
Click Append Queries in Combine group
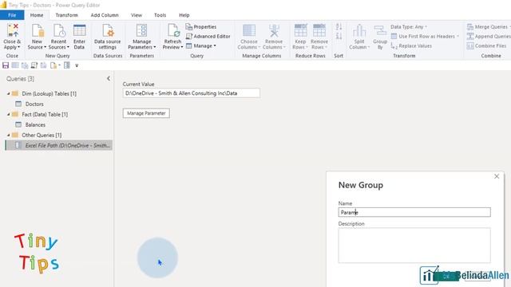click(x=489, y=36)
